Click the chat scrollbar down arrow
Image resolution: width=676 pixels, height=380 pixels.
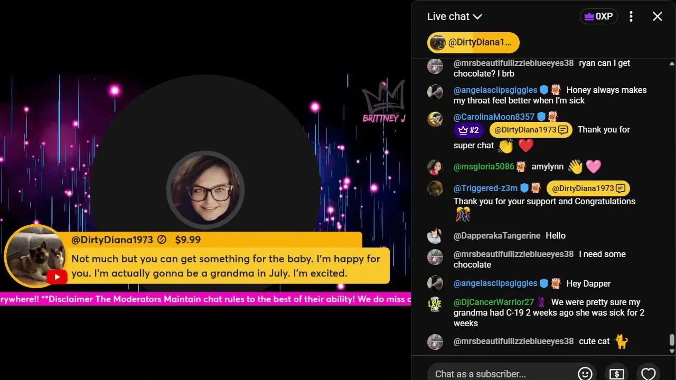(x=672, y=351)
